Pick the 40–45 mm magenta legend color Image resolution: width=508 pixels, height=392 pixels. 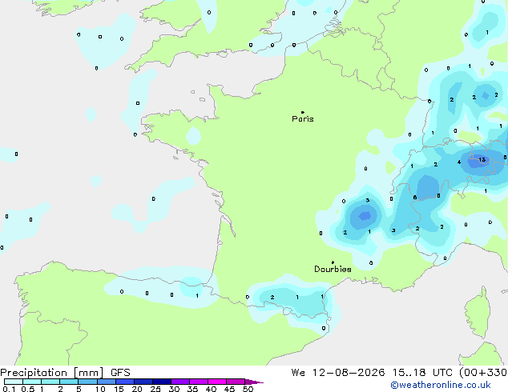tap(217, 382)
